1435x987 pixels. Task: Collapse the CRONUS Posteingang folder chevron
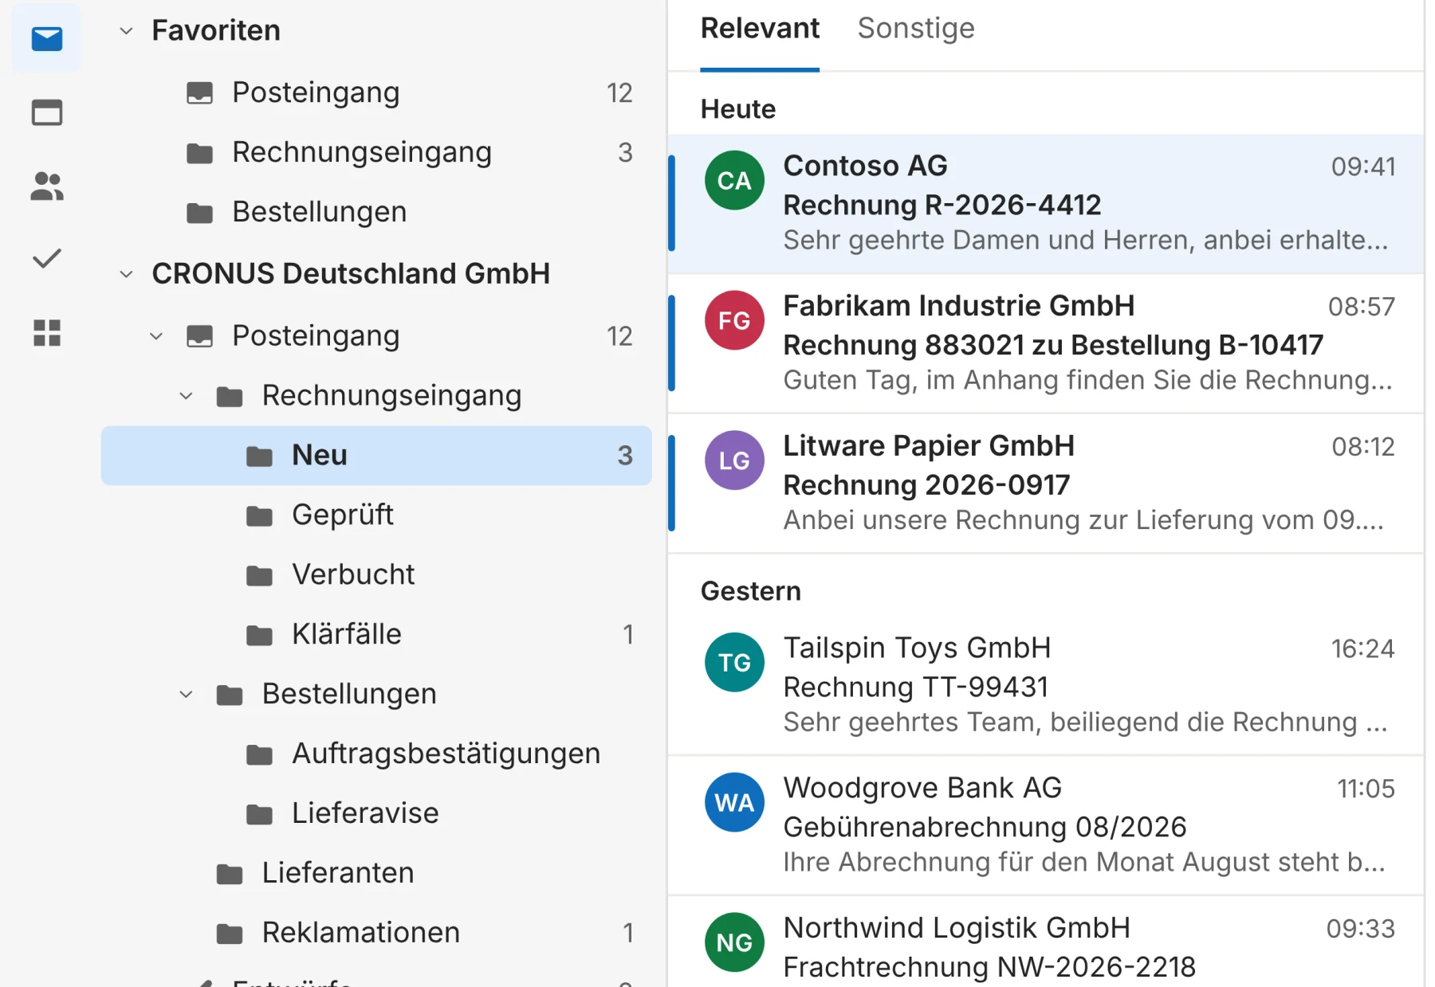click(x=156, y=336)
